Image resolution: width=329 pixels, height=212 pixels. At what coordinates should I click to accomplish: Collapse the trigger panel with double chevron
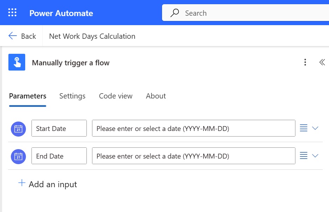coord(322,62)
